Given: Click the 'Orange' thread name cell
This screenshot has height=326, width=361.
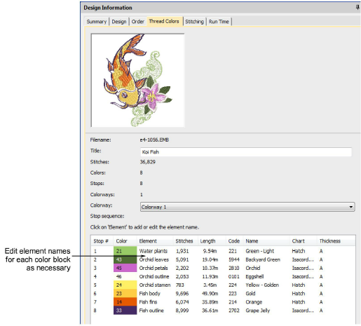Looking at the screenshot, I should click(x=254, y=302).
